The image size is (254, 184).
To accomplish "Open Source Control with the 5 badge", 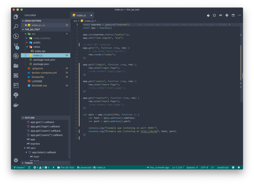I will pyautogui.click(x=16, y=46).
